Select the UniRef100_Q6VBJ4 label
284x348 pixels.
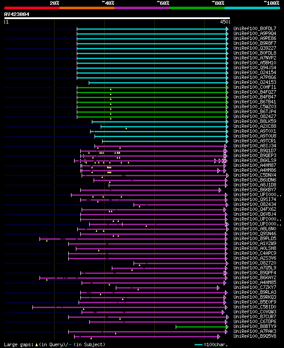pos(255,214)
